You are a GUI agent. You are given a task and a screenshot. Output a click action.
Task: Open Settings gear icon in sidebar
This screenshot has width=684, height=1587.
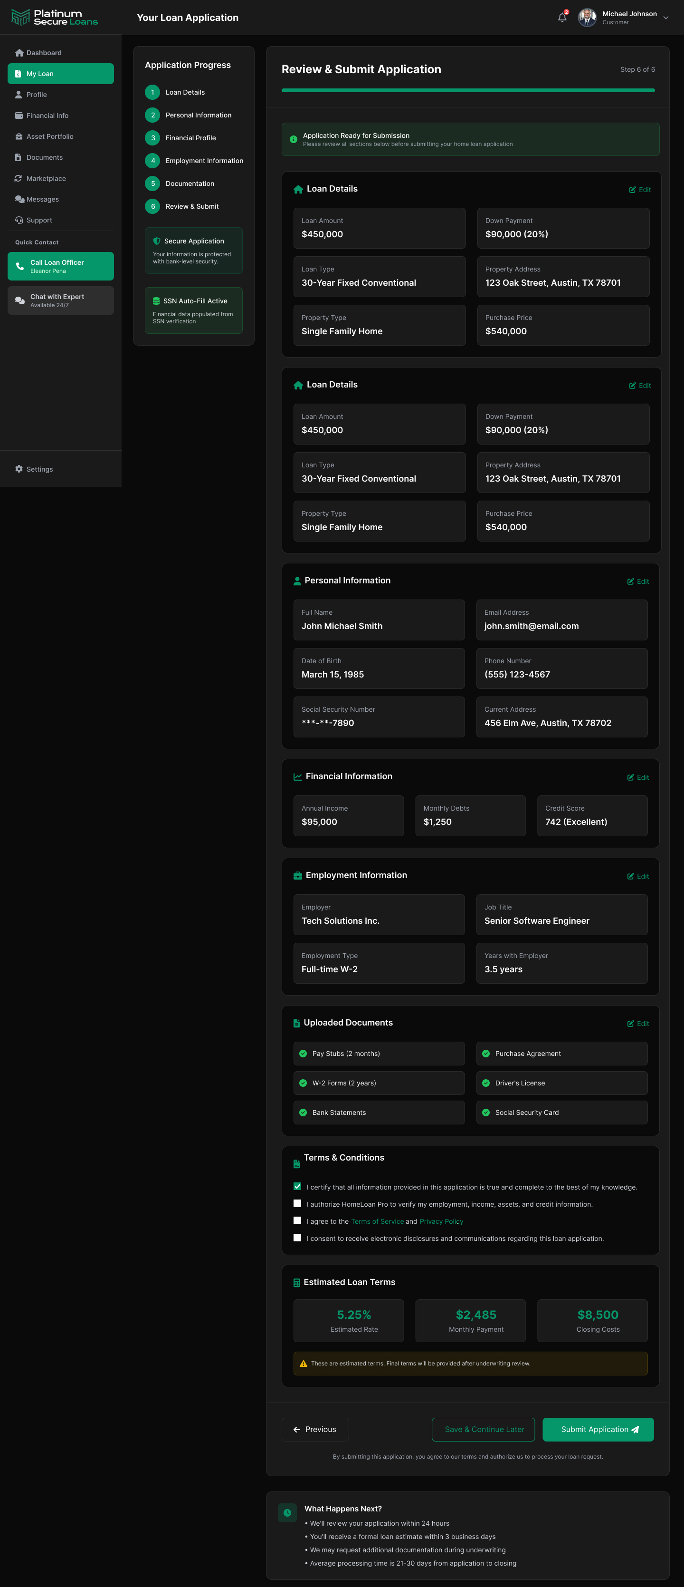[19, 469]
